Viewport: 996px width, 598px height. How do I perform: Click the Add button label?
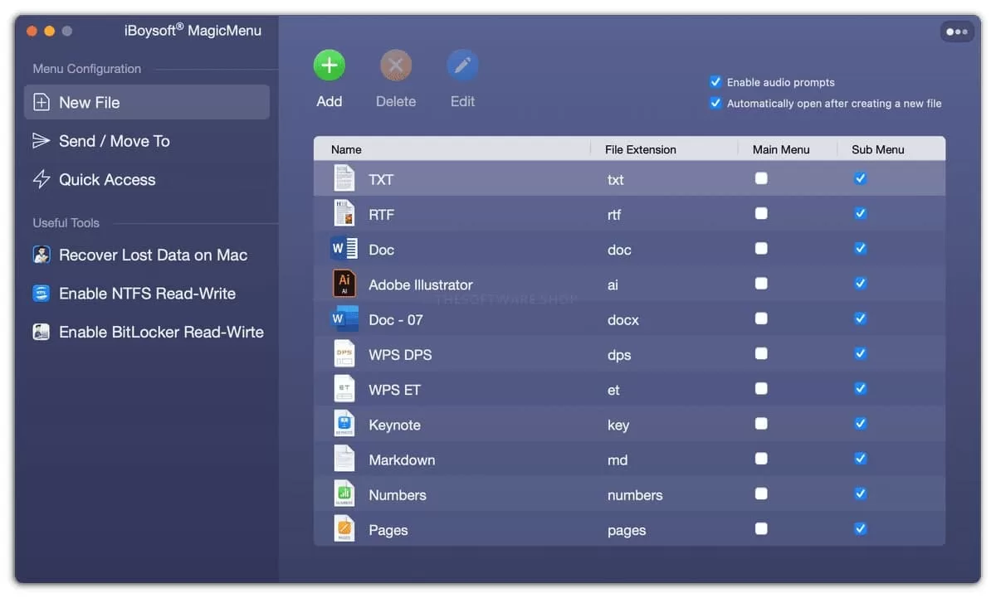click(330, 101)
